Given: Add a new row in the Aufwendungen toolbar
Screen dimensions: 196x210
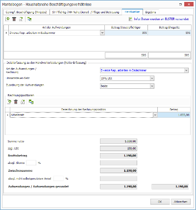Looking at the screenshot, I should pos(7,19).
